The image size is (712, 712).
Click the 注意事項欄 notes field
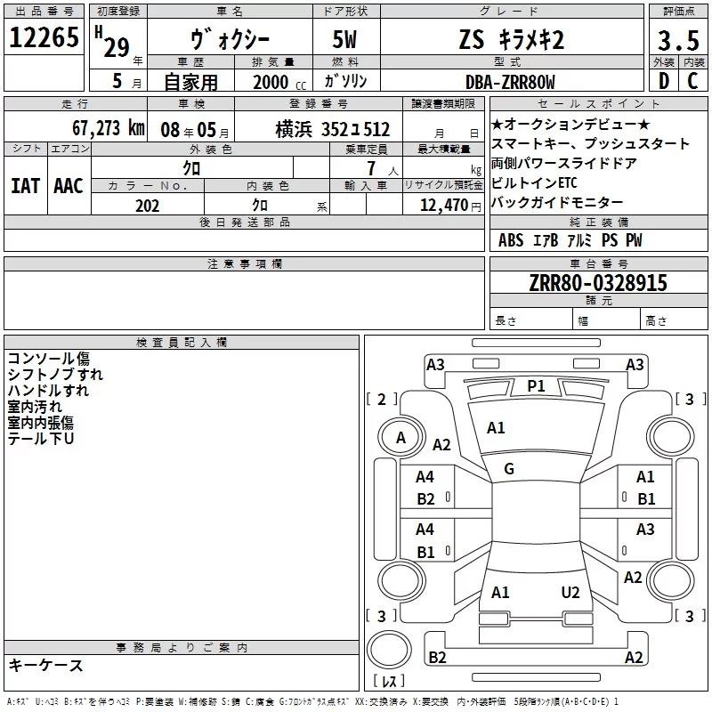coord(244,300)
